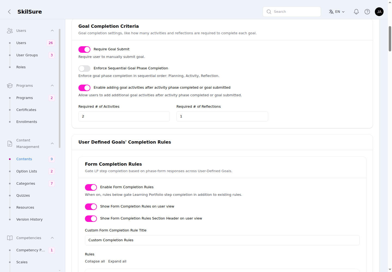Open the JA user avatar menu
The height and width of the screenshot is (272, 392).
(x=379, y=12)
